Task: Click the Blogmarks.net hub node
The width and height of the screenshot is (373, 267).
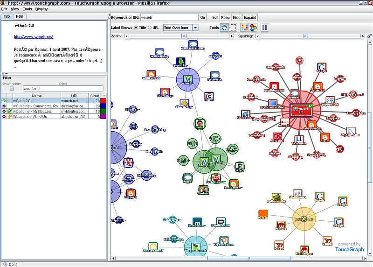Action: click(195, 247)
